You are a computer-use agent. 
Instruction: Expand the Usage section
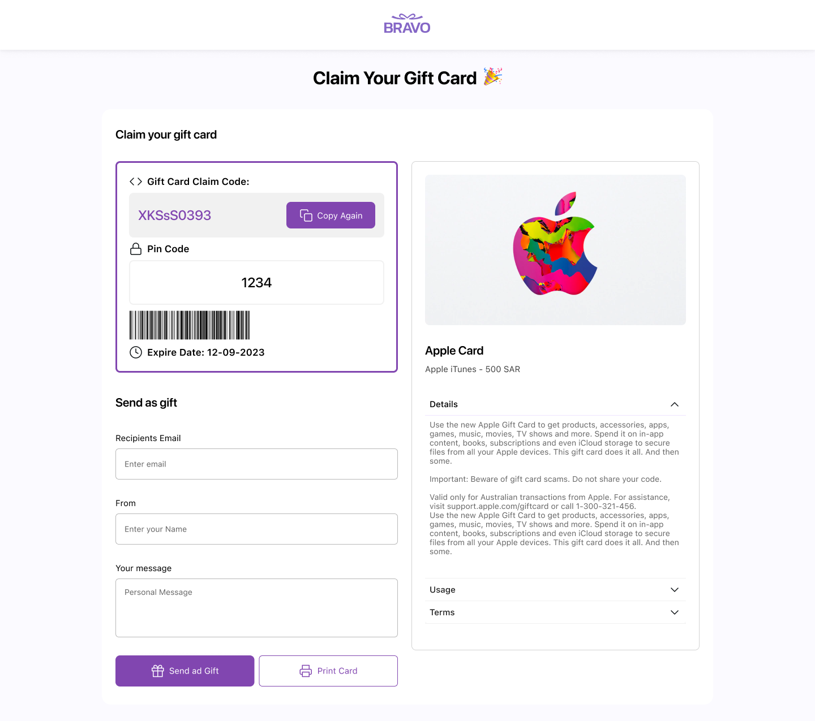675,590
